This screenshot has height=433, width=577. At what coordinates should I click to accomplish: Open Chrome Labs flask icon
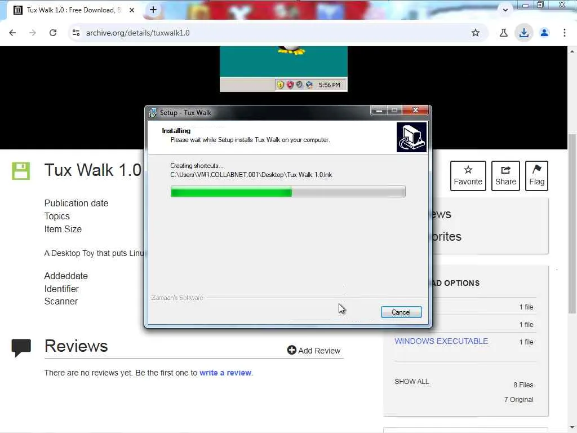coord(503,33)
